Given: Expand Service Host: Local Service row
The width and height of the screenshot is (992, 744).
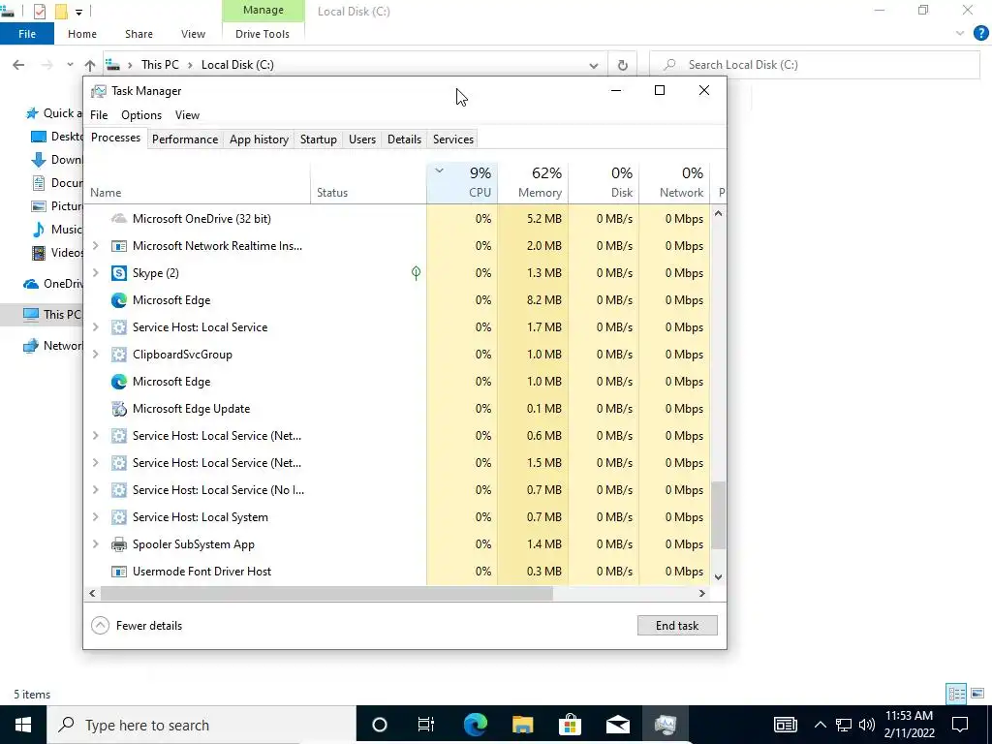Looking at the screenshot, I should [96, 327].
